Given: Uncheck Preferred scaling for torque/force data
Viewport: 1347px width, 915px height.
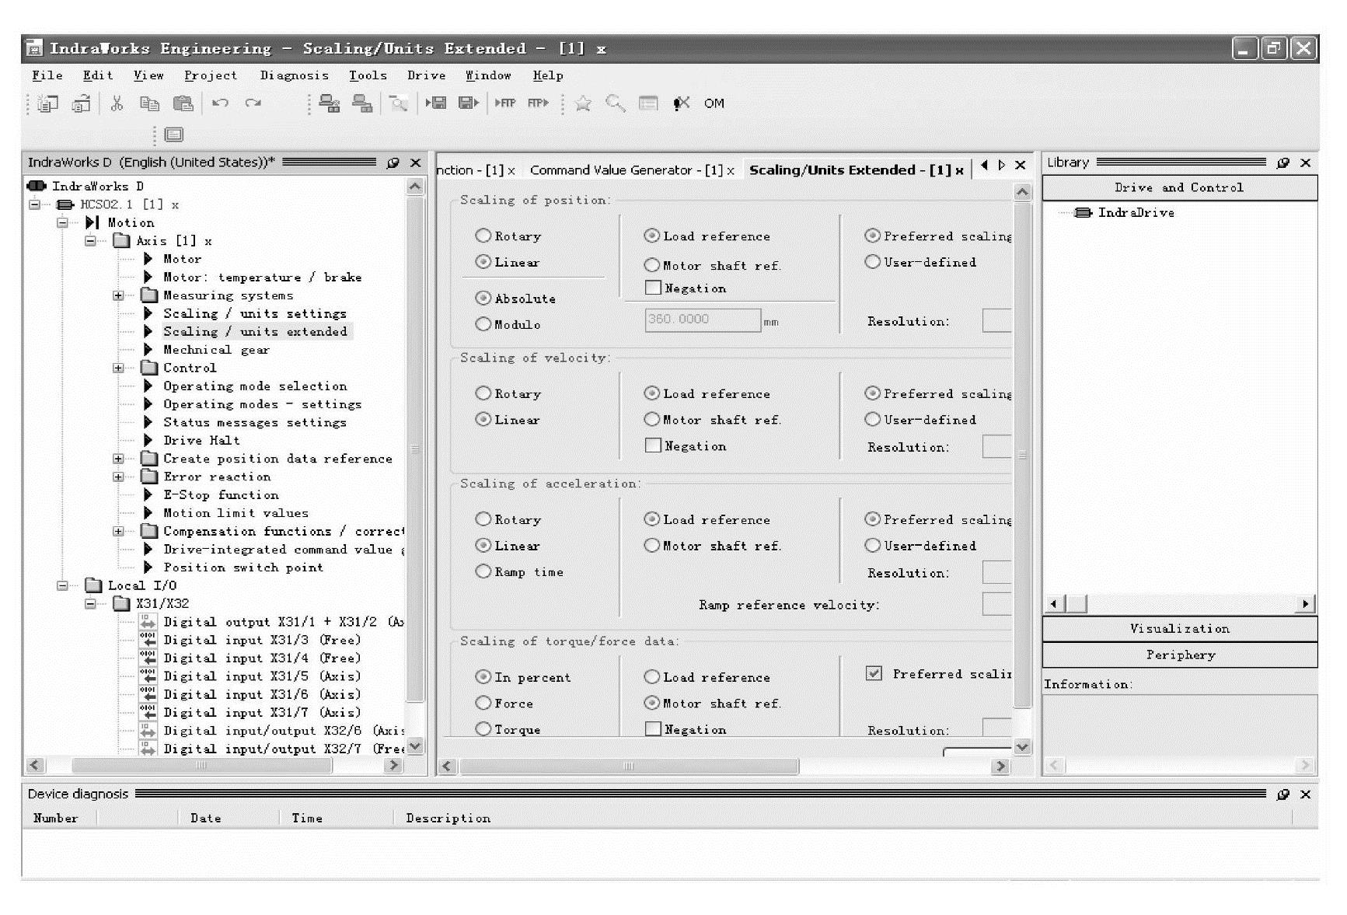Looking at the screenshot, I should point(874,673).
